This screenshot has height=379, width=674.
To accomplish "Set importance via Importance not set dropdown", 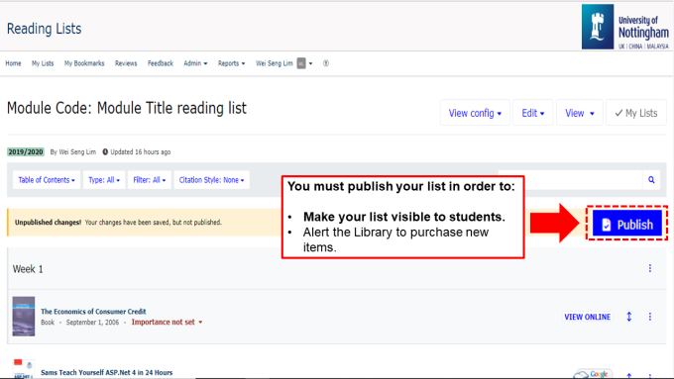I will [x=167, y=322].
